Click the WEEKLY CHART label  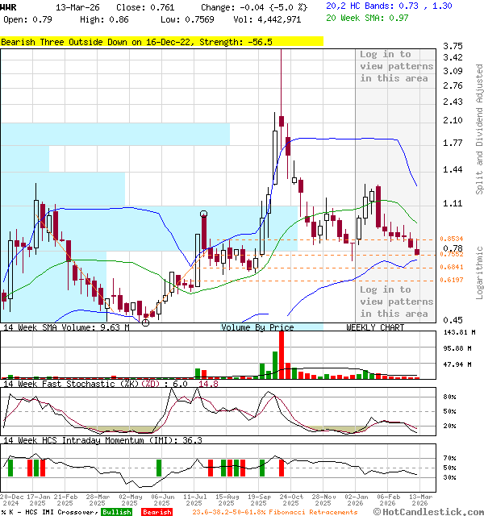point(375,327)
